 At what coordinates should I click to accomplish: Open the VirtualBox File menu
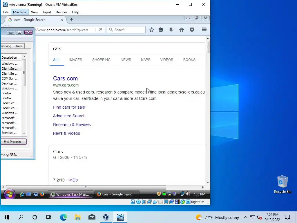click(x=6, y=12)
